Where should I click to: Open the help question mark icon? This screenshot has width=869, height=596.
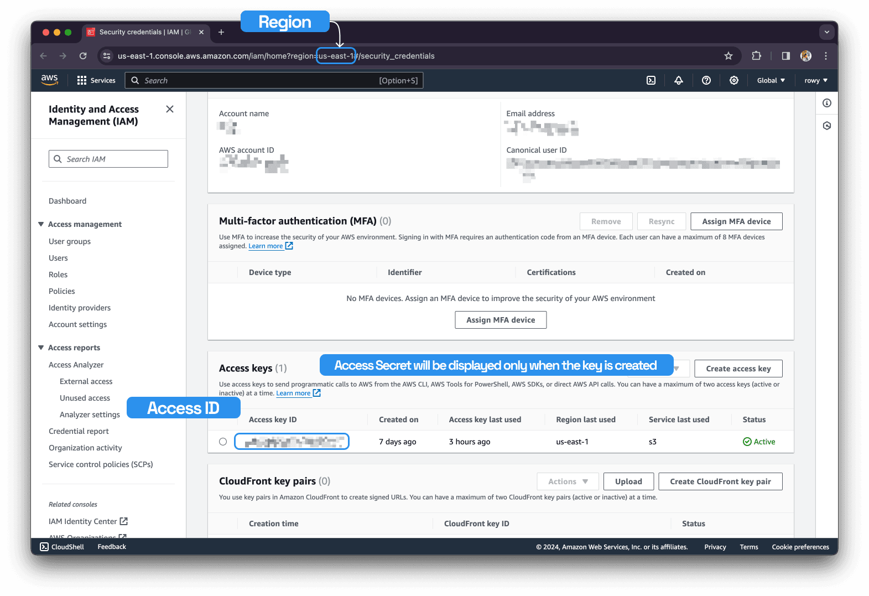(x=706, y=80)
